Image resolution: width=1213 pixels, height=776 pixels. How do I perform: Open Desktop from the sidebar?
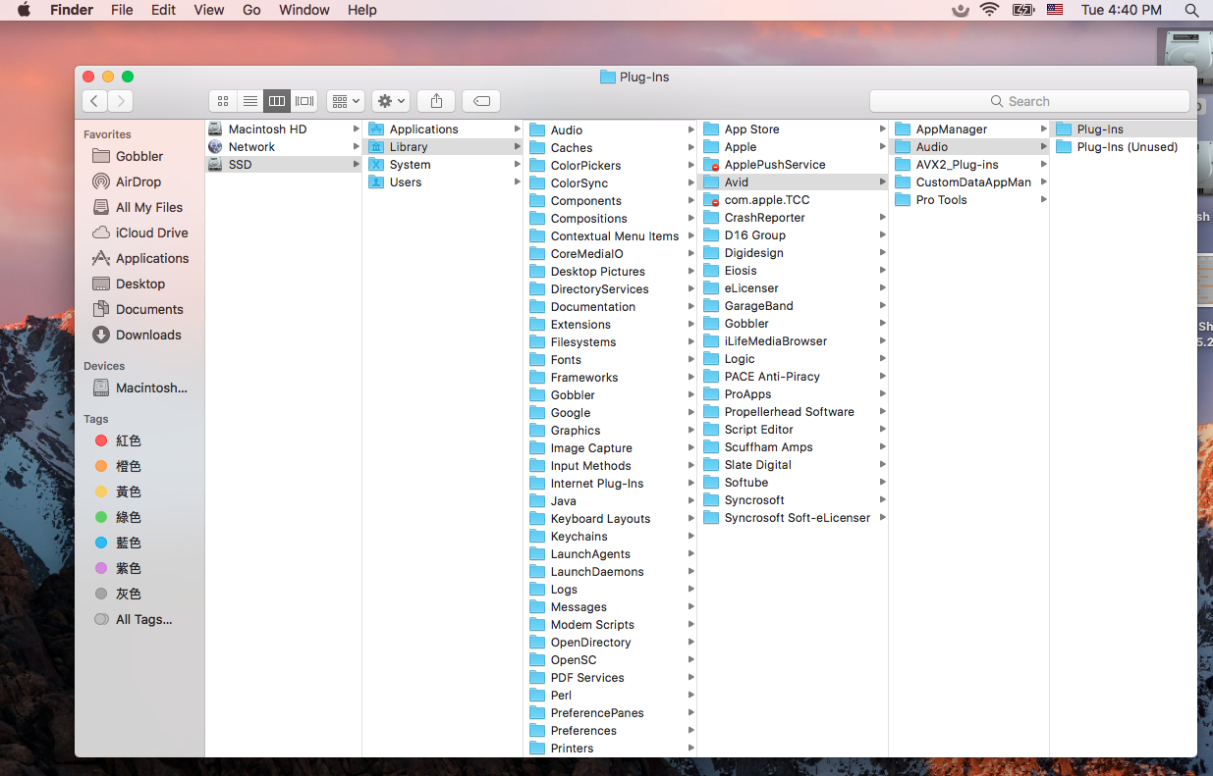[140, 284]
